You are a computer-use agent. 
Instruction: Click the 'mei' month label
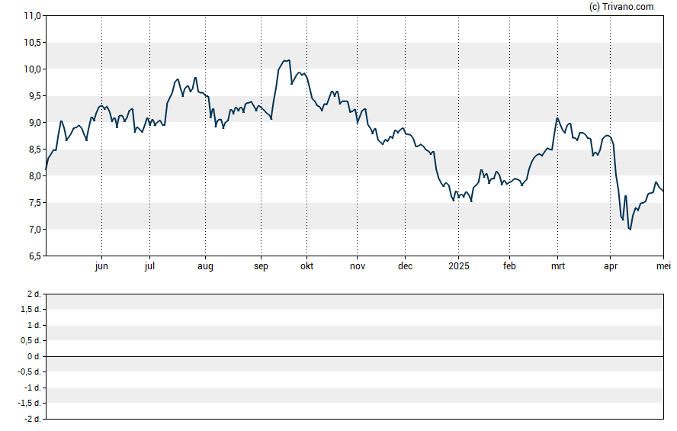(x=663, y=266)
